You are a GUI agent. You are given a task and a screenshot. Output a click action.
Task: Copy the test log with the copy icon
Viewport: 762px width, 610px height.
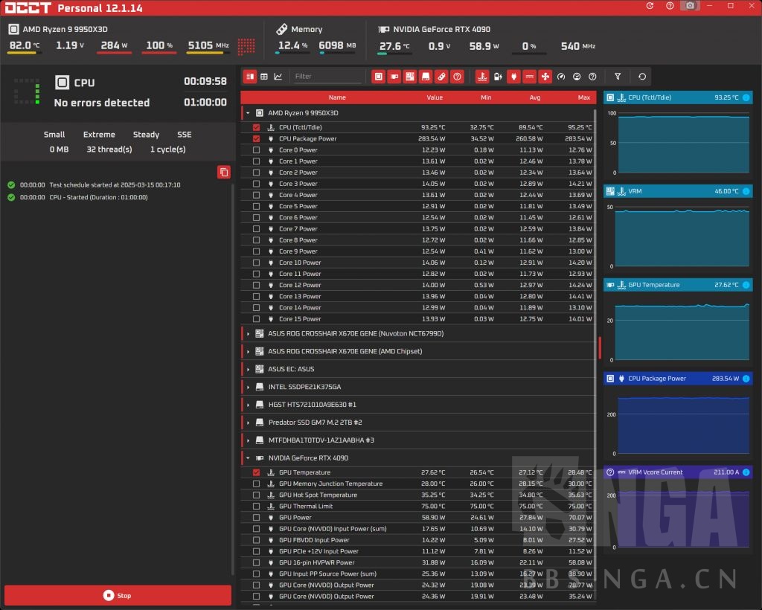(223, 172)
